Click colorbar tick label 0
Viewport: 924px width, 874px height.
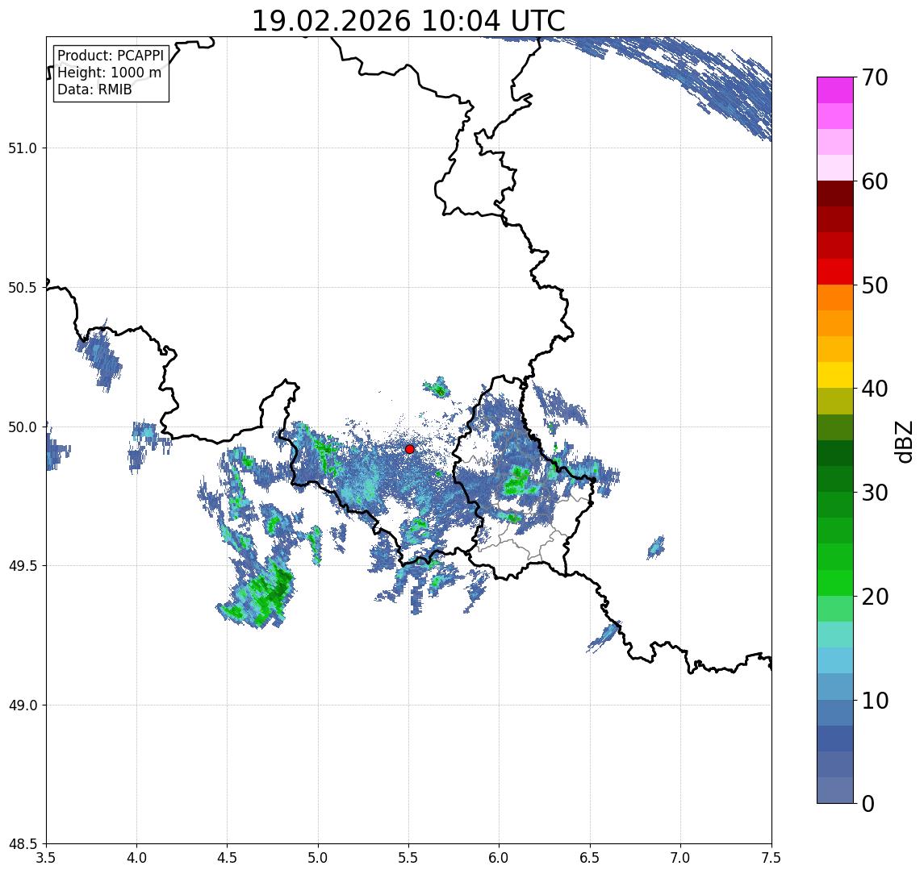(x=868, y=803)
